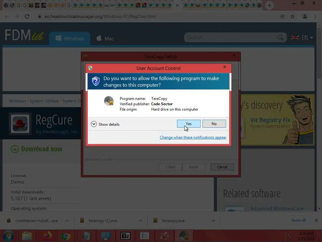Click System Utilities breadcrumb link
The image size is (322, 242).
(44, 101)
